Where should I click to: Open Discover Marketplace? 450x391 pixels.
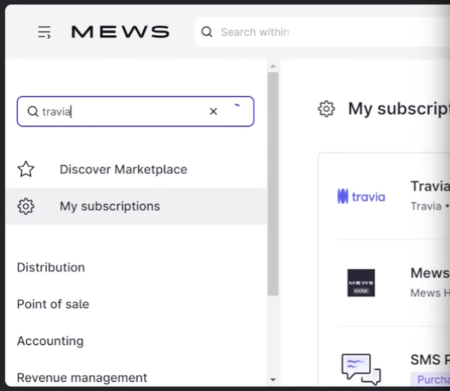[x=123, y=169]
